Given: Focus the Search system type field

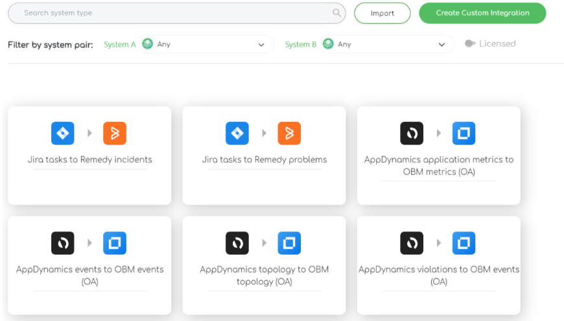Looking at the screenshot, I should (176, 13).
